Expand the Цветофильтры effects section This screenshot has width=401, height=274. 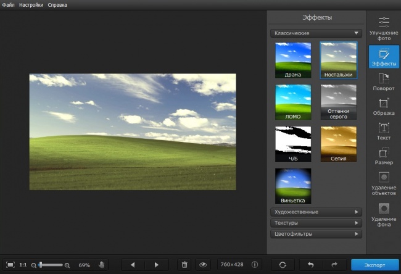(316, 234)
